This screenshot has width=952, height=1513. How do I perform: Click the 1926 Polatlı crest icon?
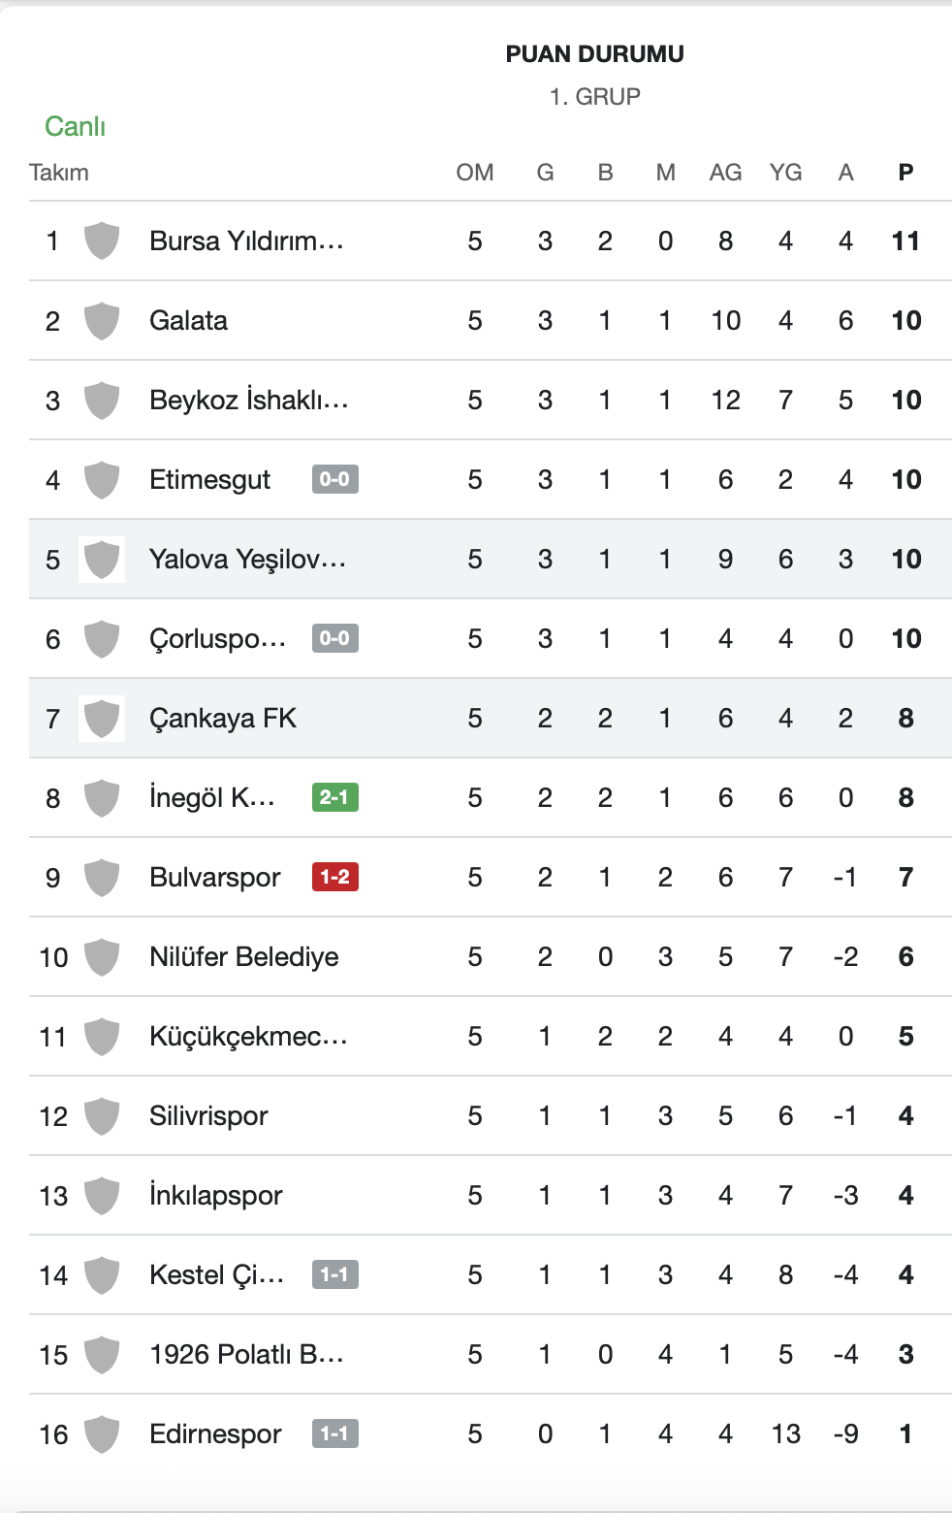pos(102,1354)
